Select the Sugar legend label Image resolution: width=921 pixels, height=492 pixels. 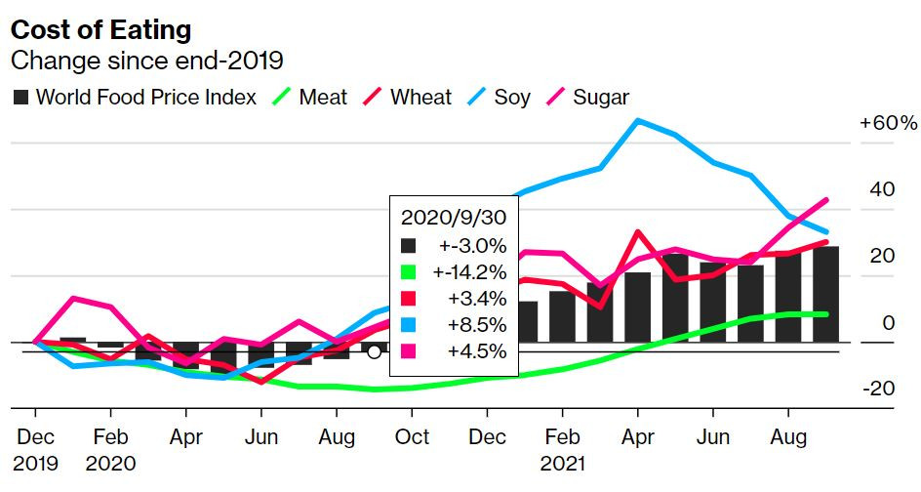601,97
